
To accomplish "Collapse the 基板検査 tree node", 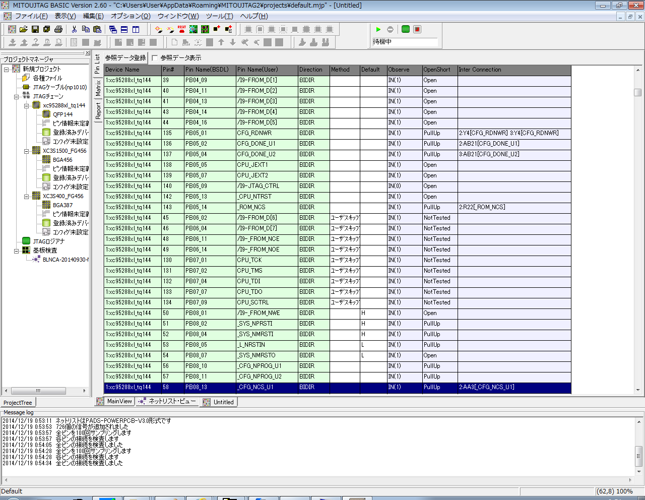I will click(x=16, y=251).
